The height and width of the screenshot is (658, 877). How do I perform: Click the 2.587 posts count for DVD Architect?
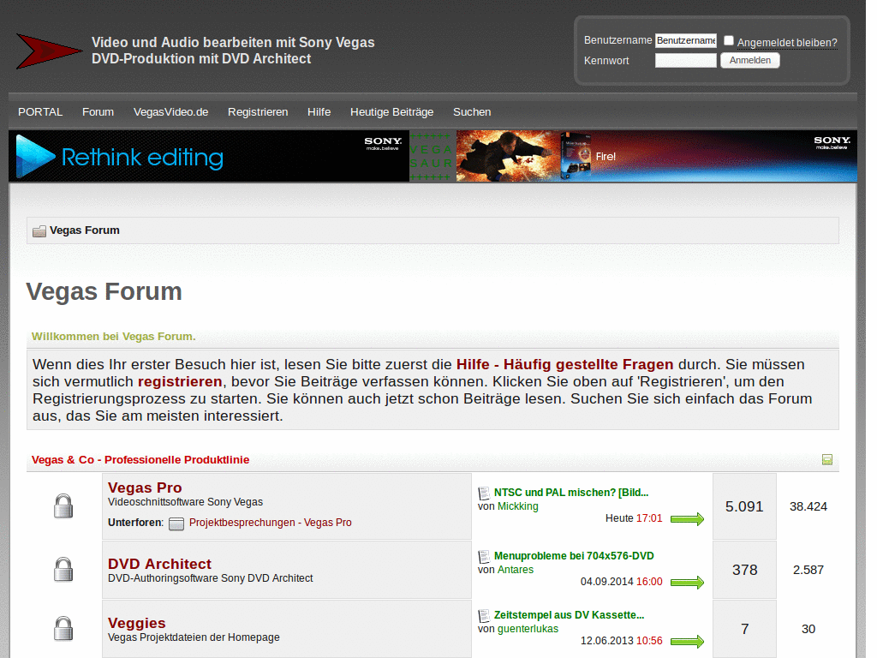[x=808, y=570]
